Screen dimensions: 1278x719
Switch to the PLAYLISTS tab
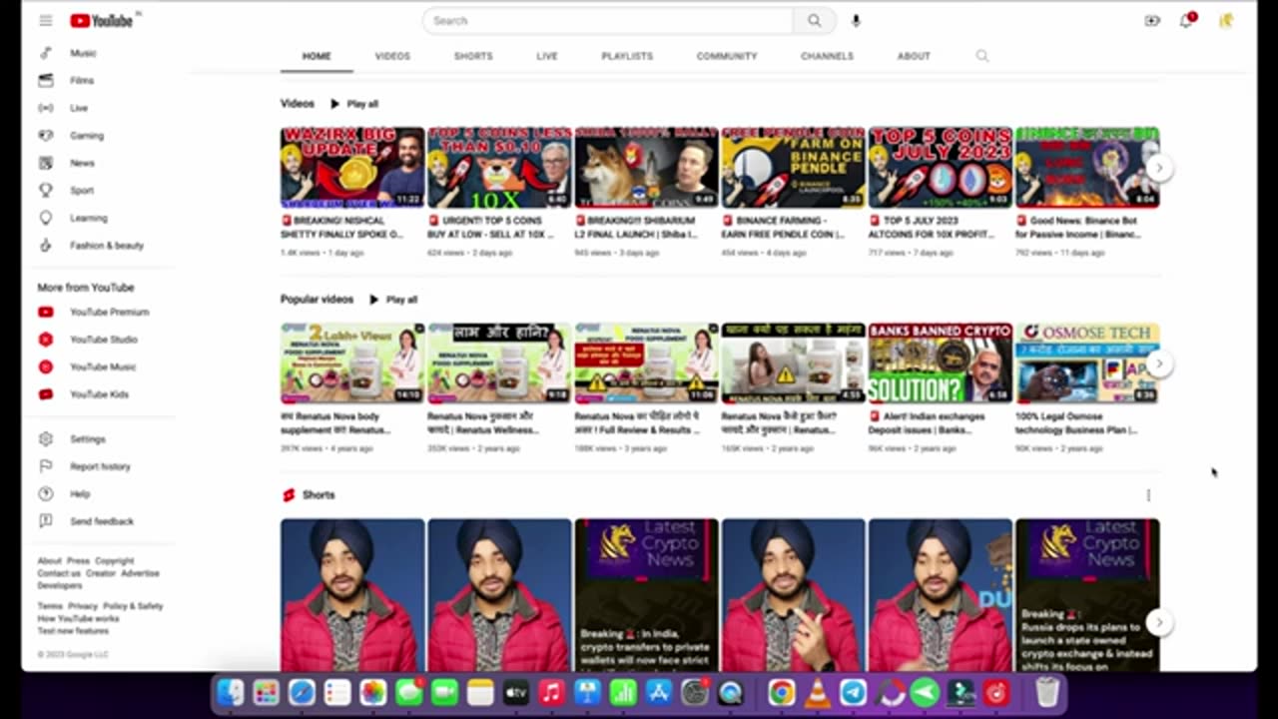(x=627, y=57)
